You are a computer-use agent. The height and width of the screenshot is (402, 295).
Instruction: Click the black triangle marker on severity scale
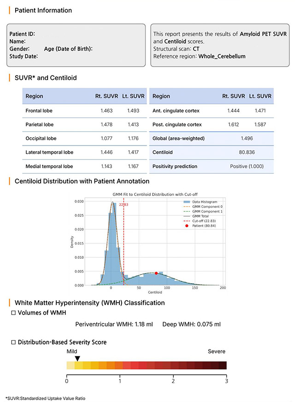[x=78, y=358]
